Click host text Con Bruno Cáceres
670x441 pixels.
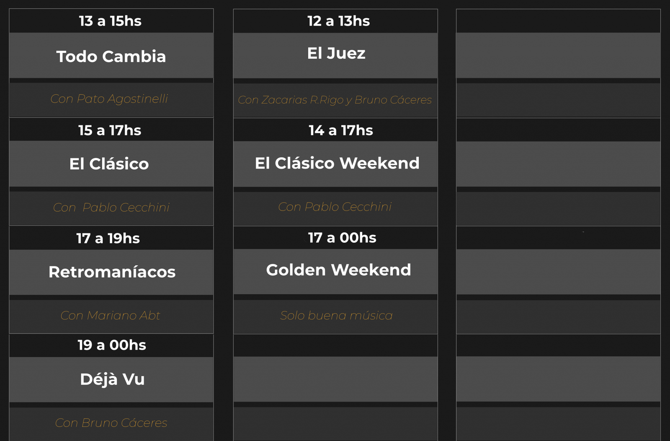pyautogui.click(x=111, y=423)
